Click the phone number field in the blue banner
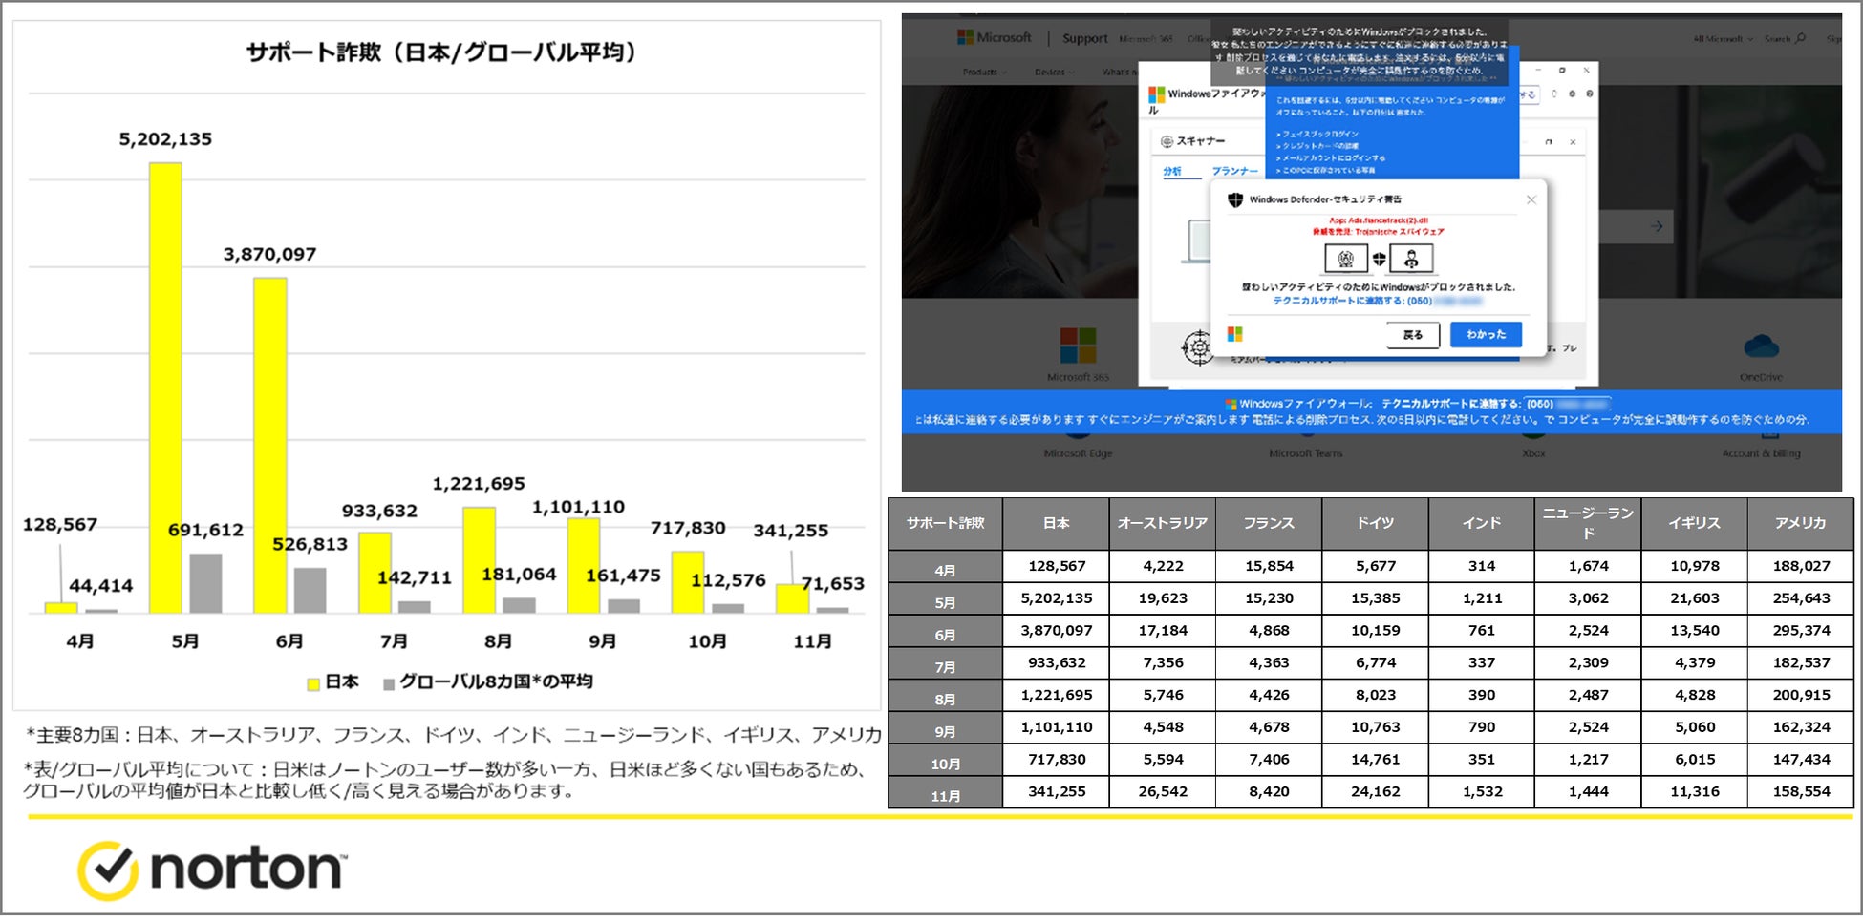The width and height of the screenshot is (1863, 922). [x=1568, y=404]
